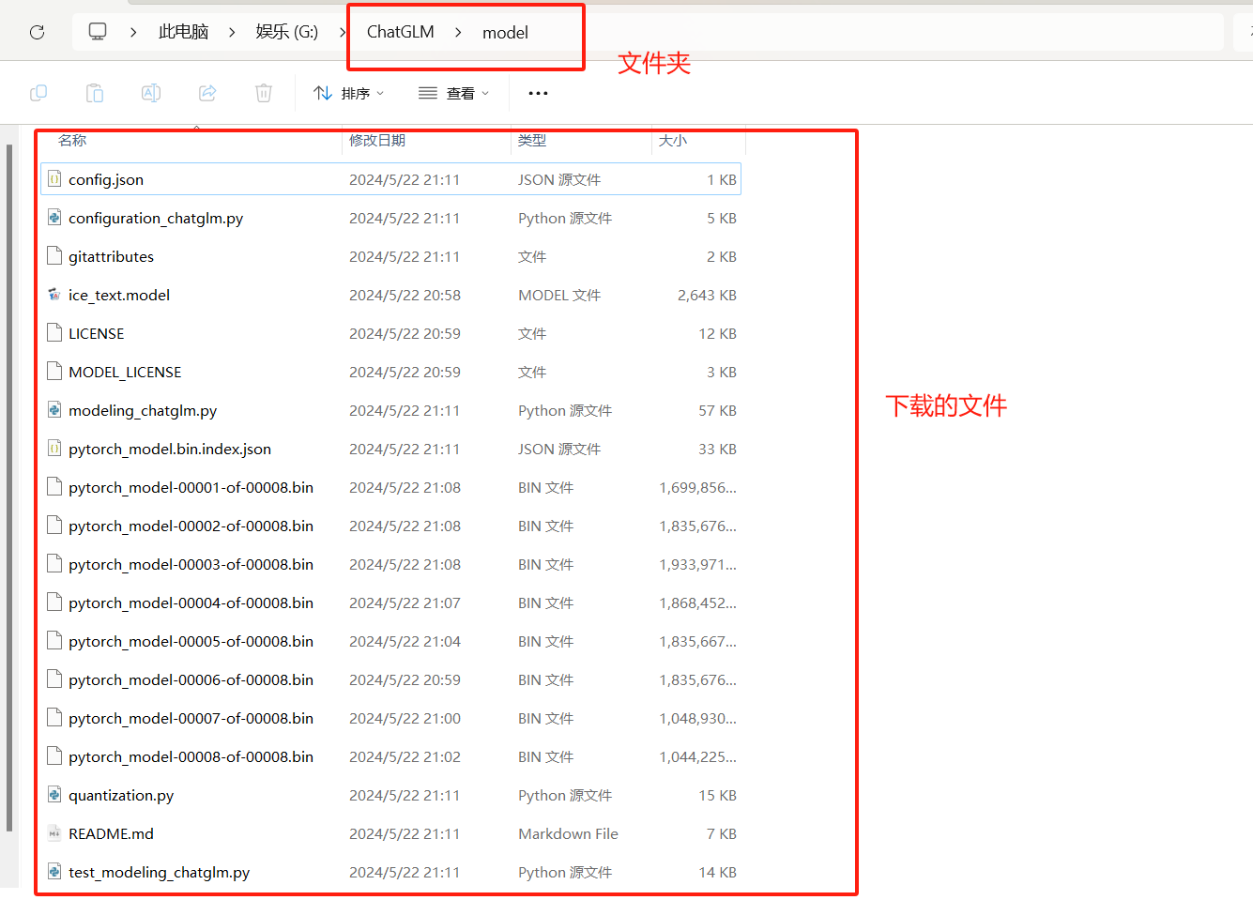Image resolution: width=1253 pixels, height=900 pixels.
Task: Expand chevron after the This PC monitor icon
Action: [133, 32]
